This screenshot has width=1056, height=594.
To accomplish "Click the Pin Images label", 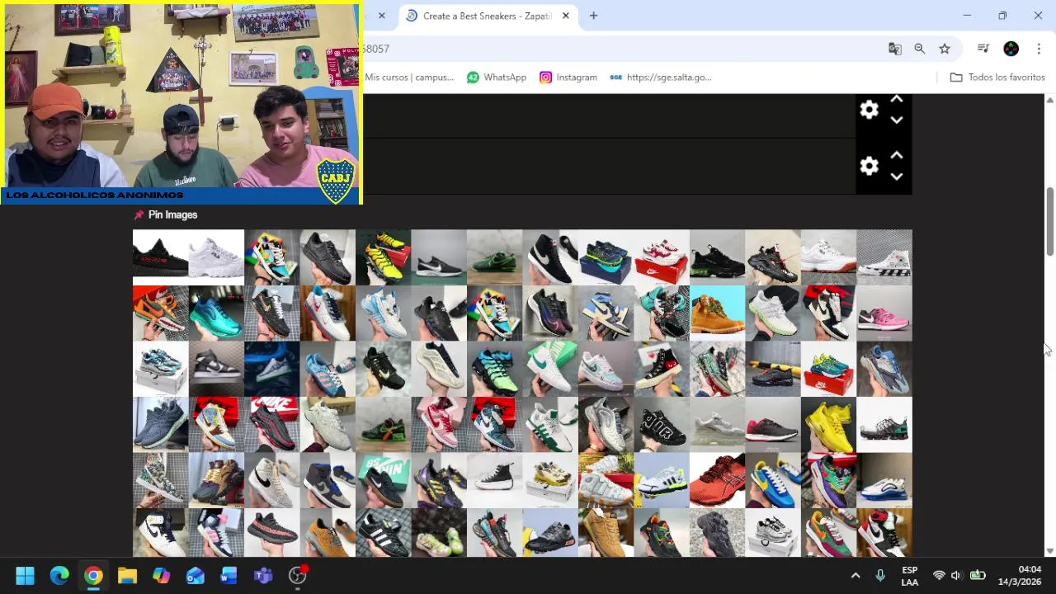I will pyautogui.click(x=172, y=214).
